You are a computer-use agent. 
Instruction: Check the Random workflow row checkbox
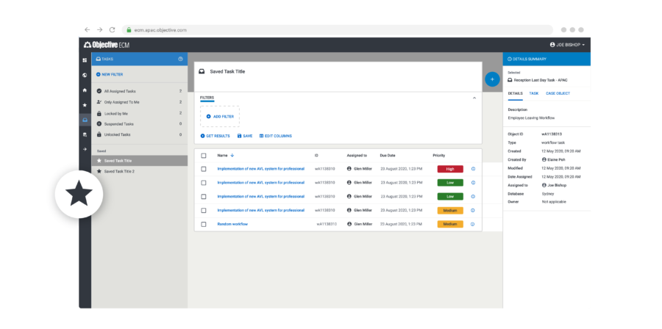click(204, 224)
